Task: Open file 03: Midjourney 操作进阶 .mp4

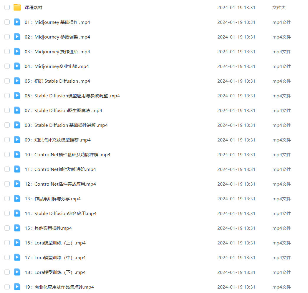Action: tap(57, 51)
